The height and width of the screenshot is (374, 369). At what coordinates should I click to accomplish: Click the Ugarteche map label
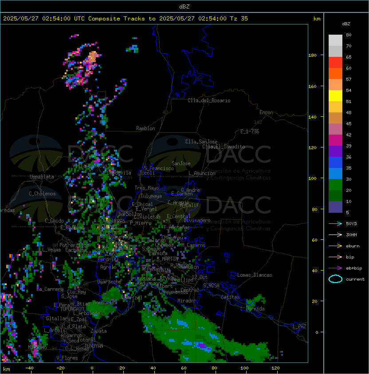110,282
